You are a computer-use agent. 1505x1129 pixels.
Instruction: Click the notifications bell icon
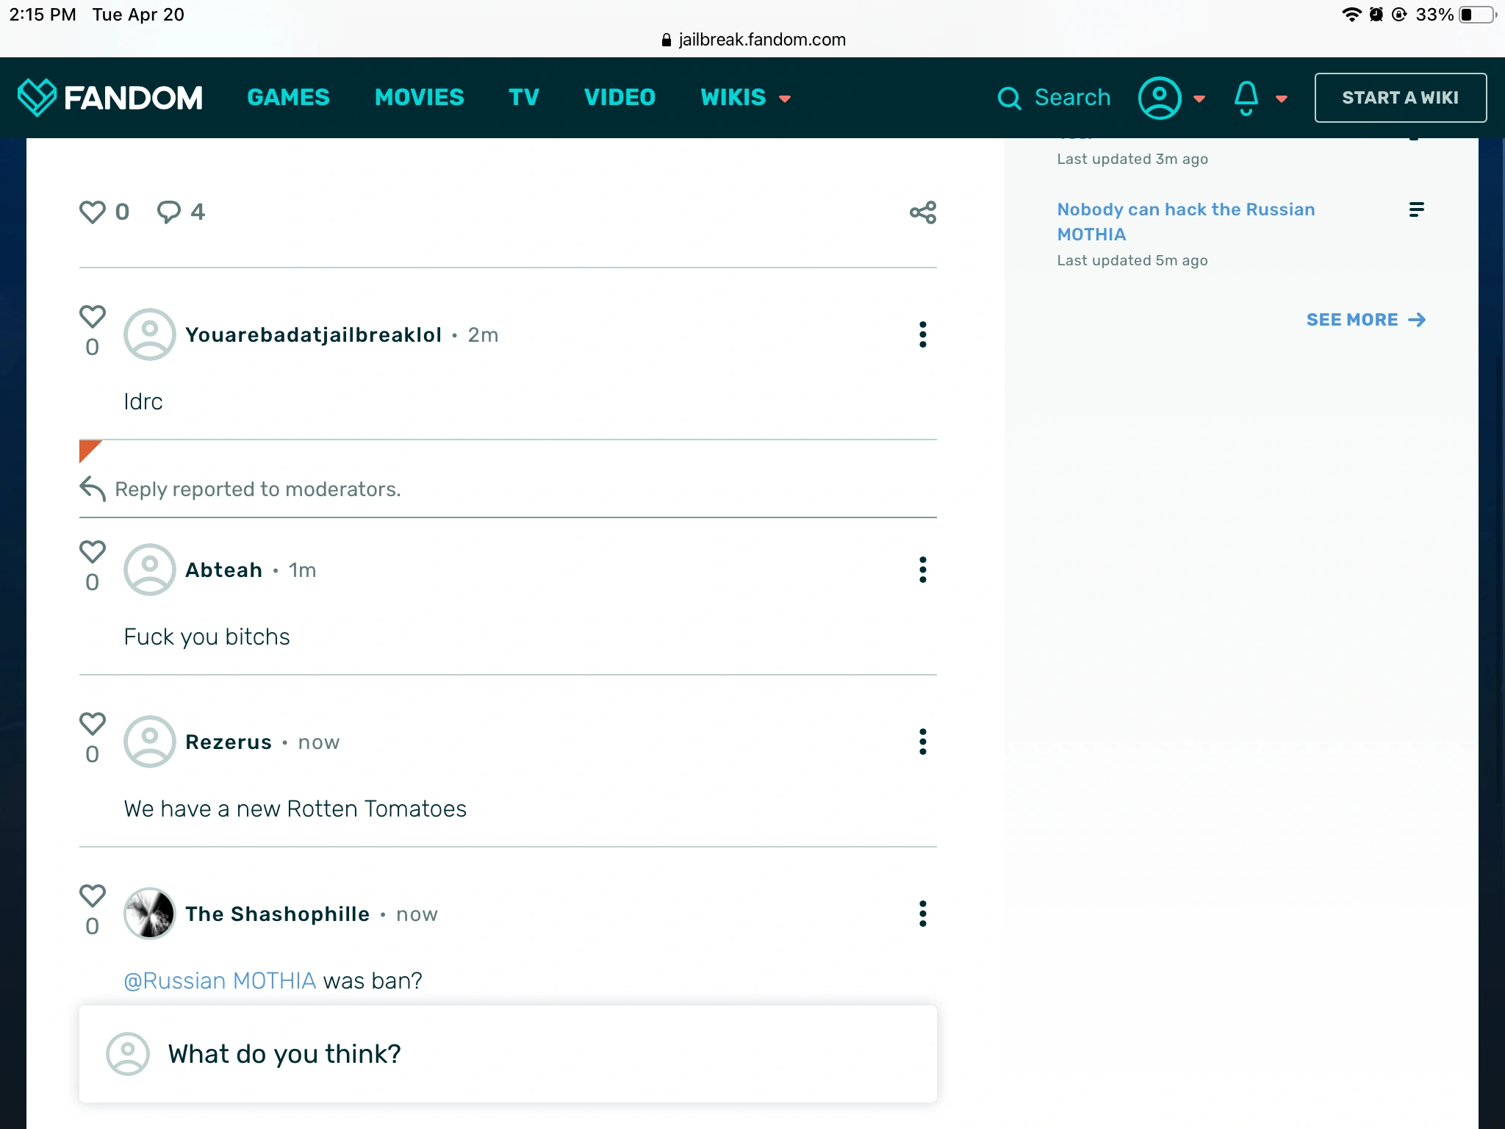coord(1246,98)
